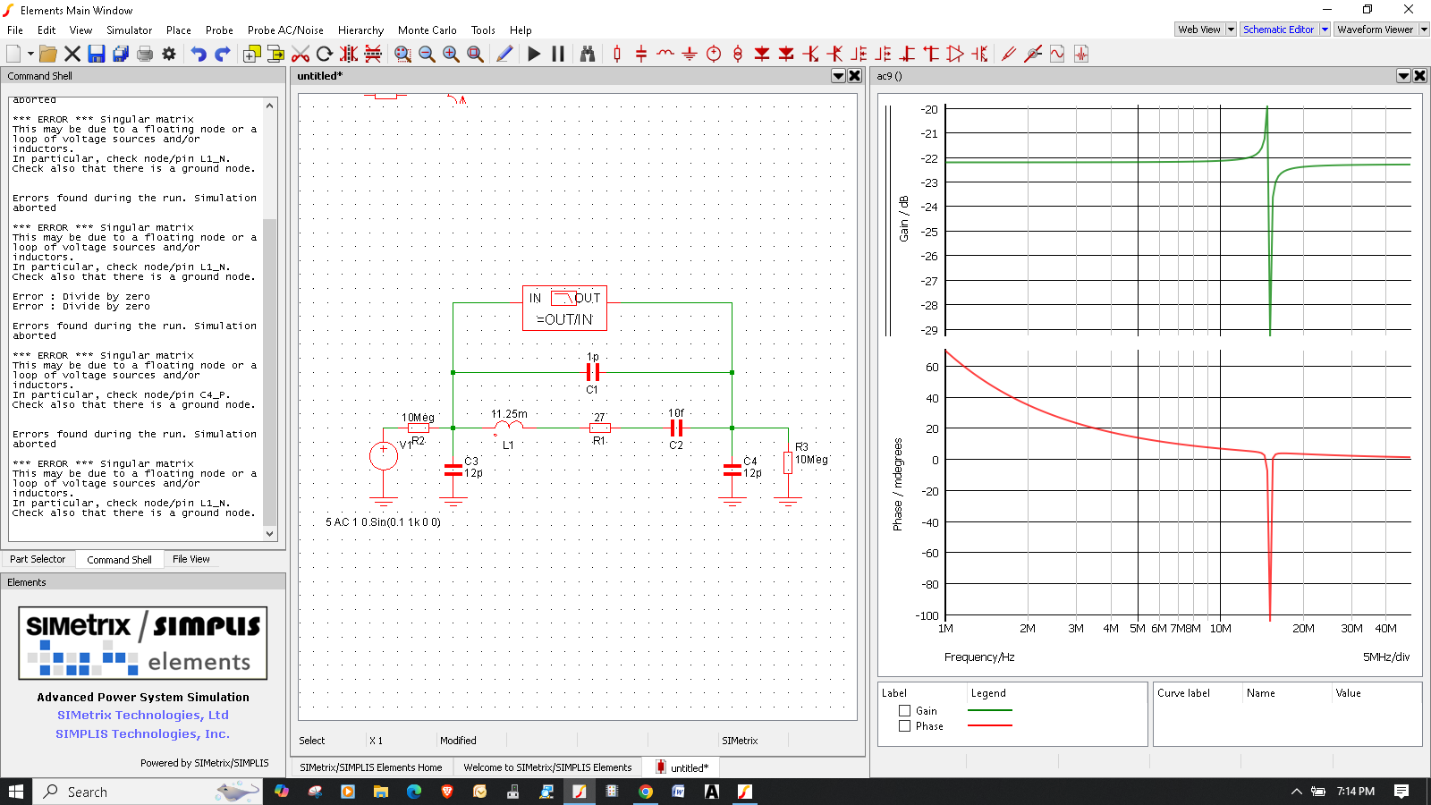
Task: Cut selection with the scissors icon
Action: (x=301, y=54)
